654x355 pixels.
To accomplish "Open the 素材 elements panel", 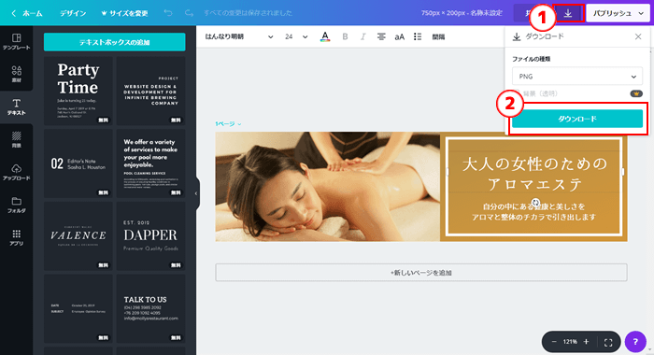I will click(16, 74).
